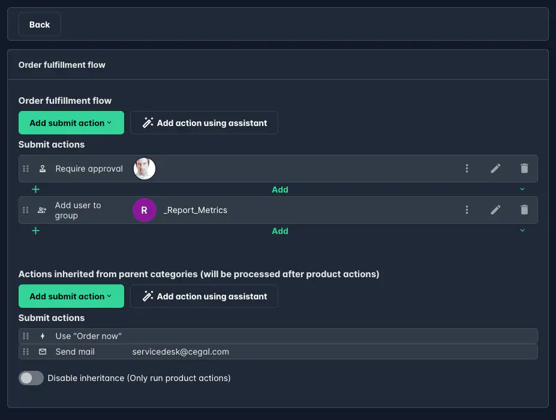Click the drag handle of the Send mail row

(x=26, y=352)
